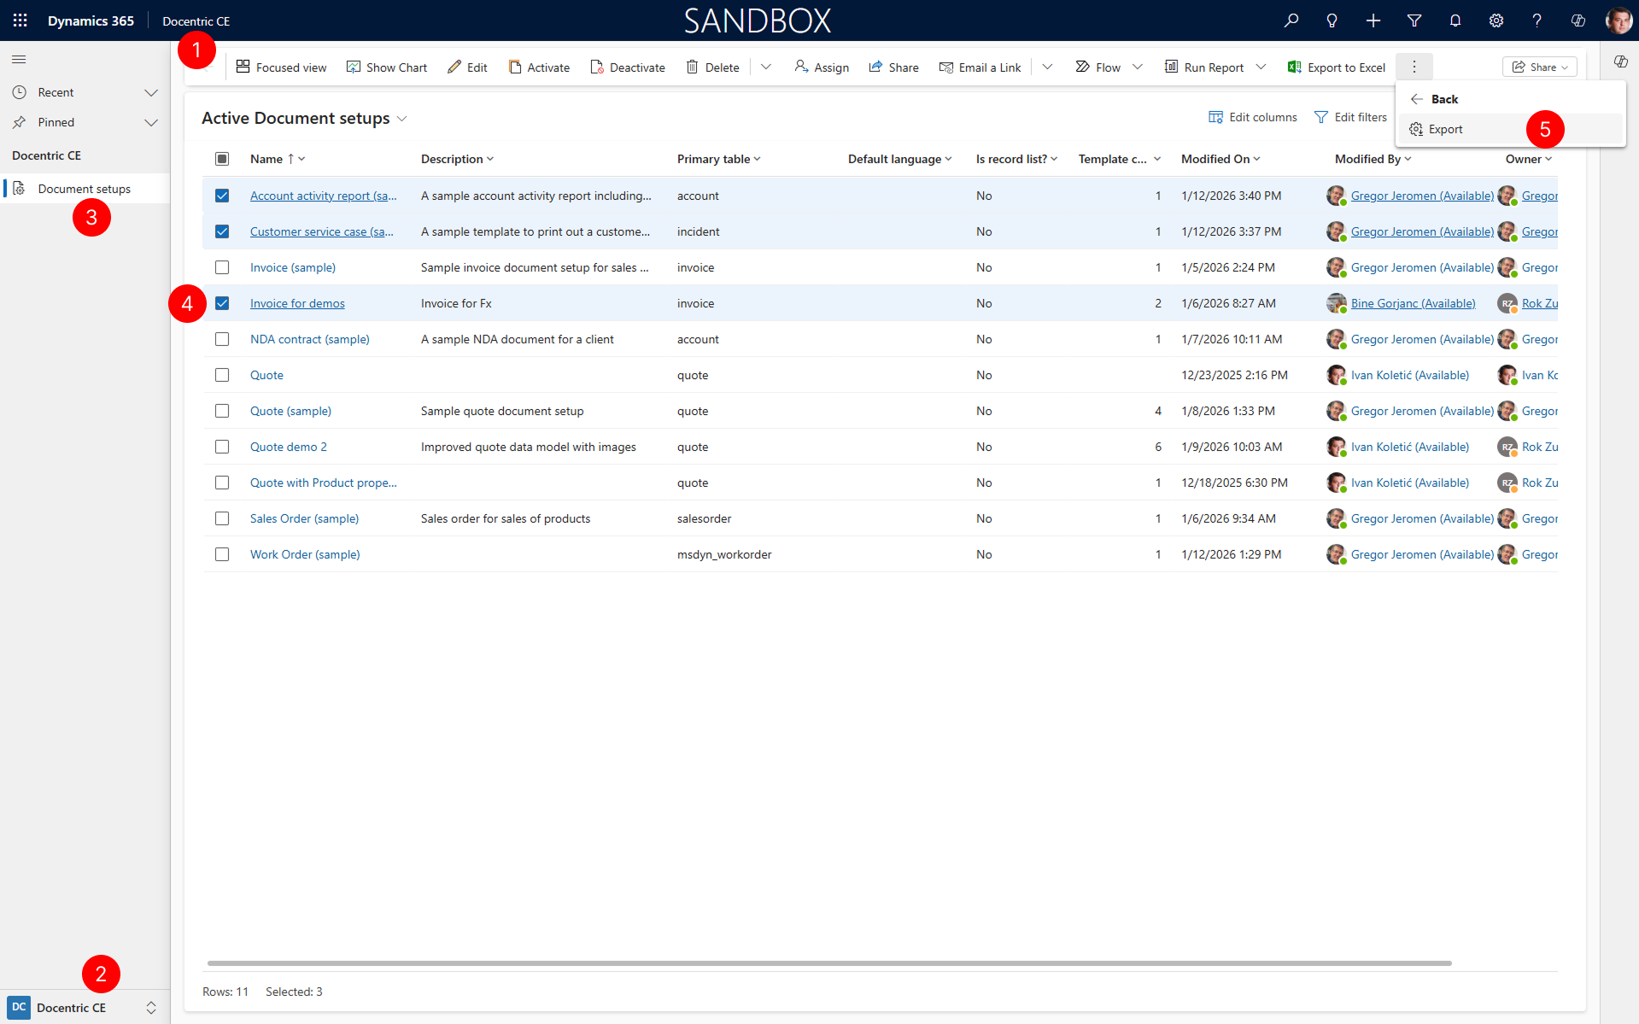Open the Invoice for demos record link

coord(297,303)
